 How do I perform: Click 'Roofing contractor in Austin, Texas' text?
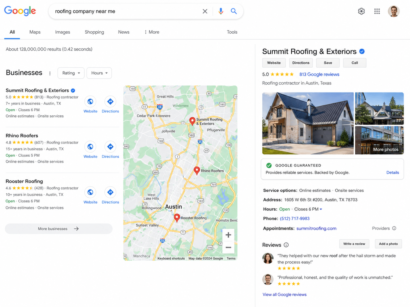pos(297,83)
